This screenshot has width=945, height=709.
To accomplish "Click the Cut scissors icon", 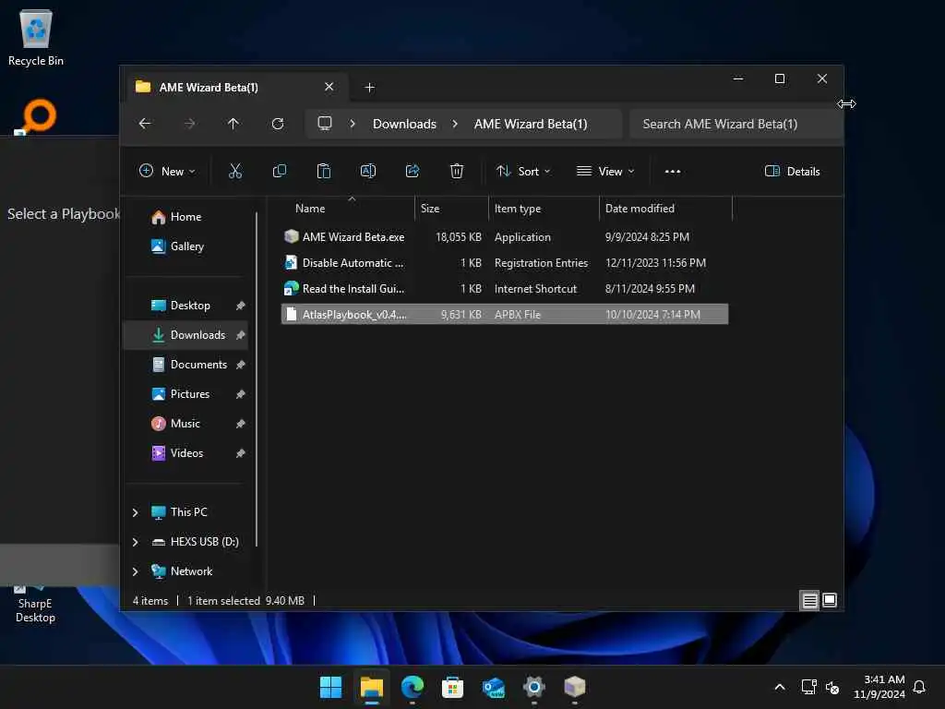I will (x=235, y=171).
